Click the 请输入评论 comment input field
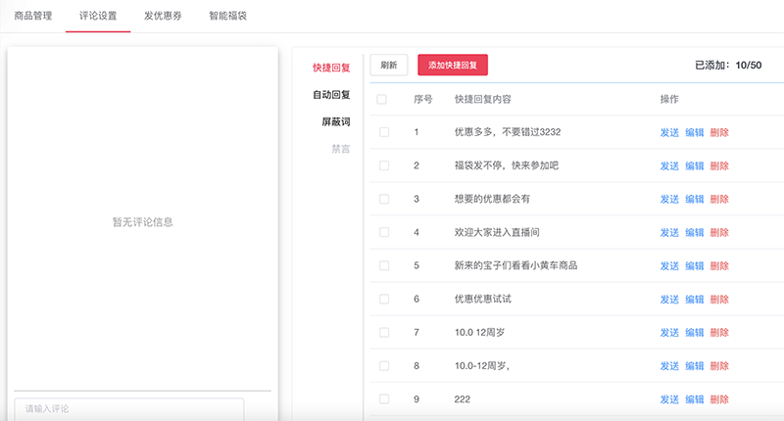Viewport: 784px width, 421px height. coord(128,408)
